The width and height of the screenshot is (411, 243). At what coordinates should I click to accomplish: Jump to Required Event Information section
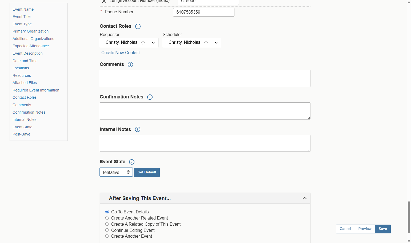[36, 90]
